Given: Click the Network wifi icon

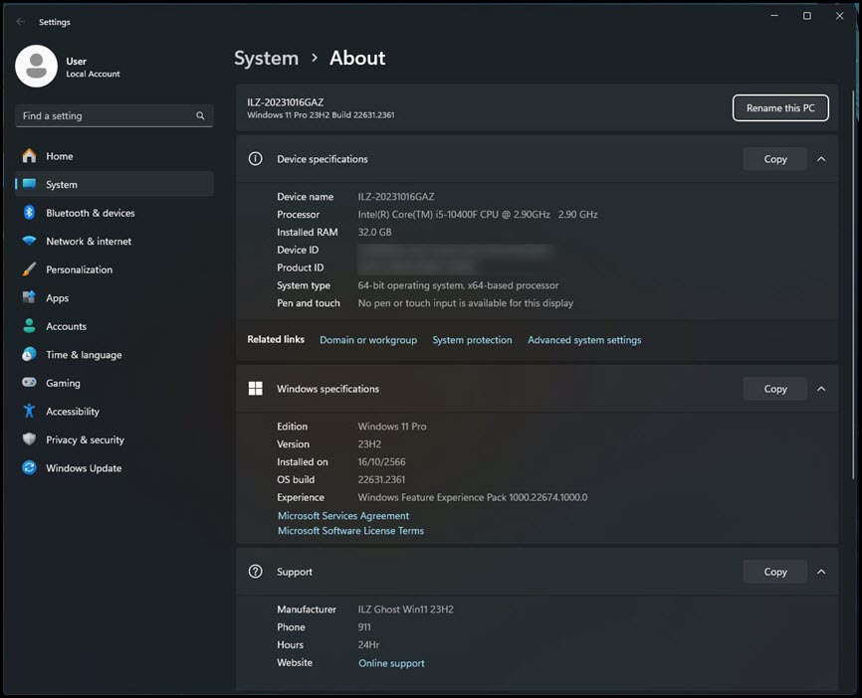Looking at the screenshot, I should (29, 241).
